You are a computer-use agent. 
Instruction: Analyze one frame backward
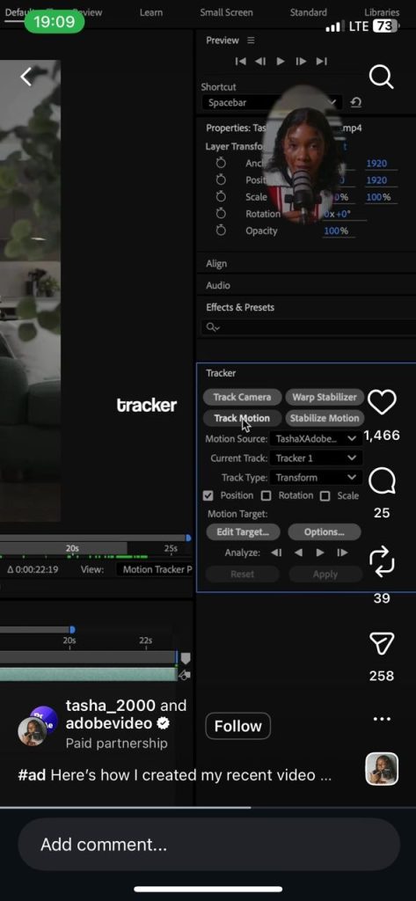[276, 553]
